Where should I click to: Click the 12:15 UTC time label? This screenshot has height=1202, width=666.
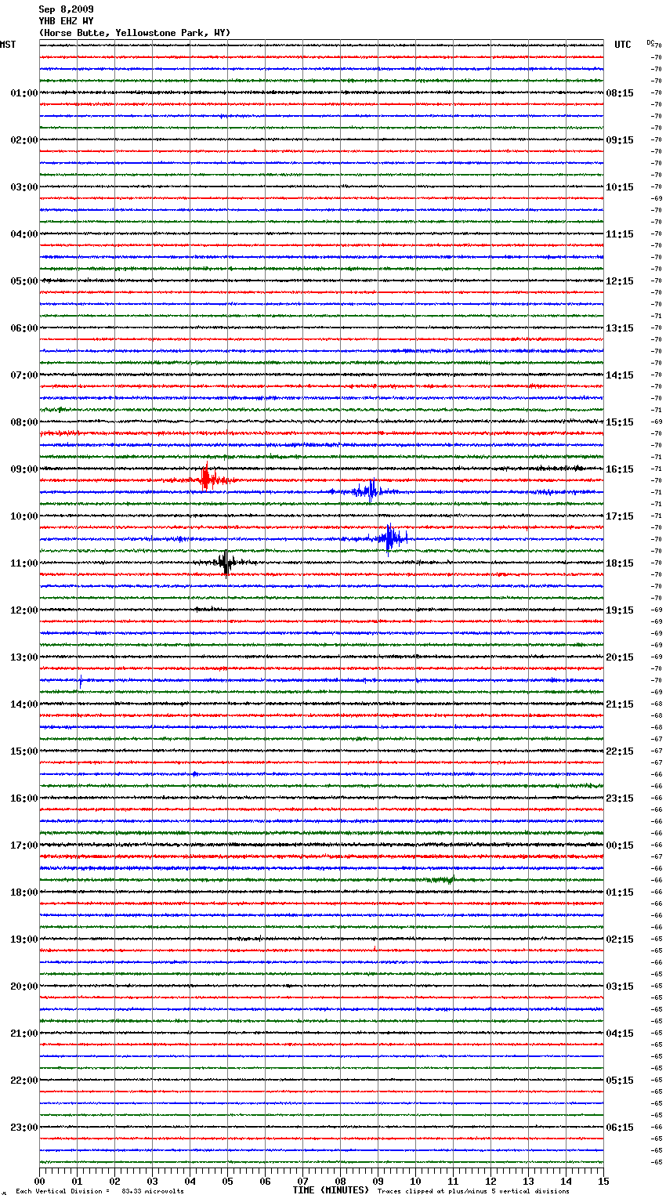(x=620, y=281)
